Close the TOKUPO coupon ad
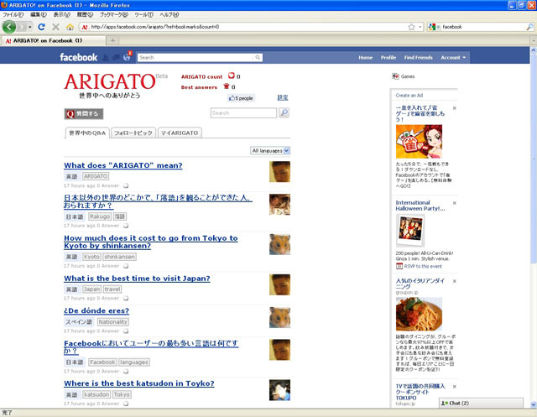The height and width of the screenshot is (417, 537). [x=455, y=387]
